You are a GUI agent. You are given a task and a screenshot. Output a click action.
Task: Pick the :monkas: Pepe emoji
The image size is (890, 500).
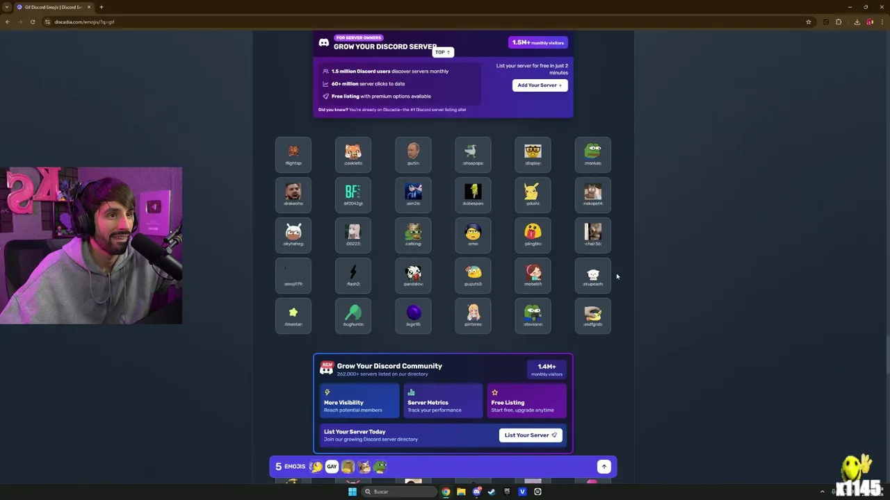(x=593, y=155)
